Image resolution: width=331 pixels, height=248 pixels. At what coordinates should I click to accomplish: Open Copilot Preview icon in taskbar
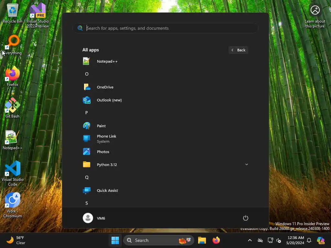coord(321,240)
